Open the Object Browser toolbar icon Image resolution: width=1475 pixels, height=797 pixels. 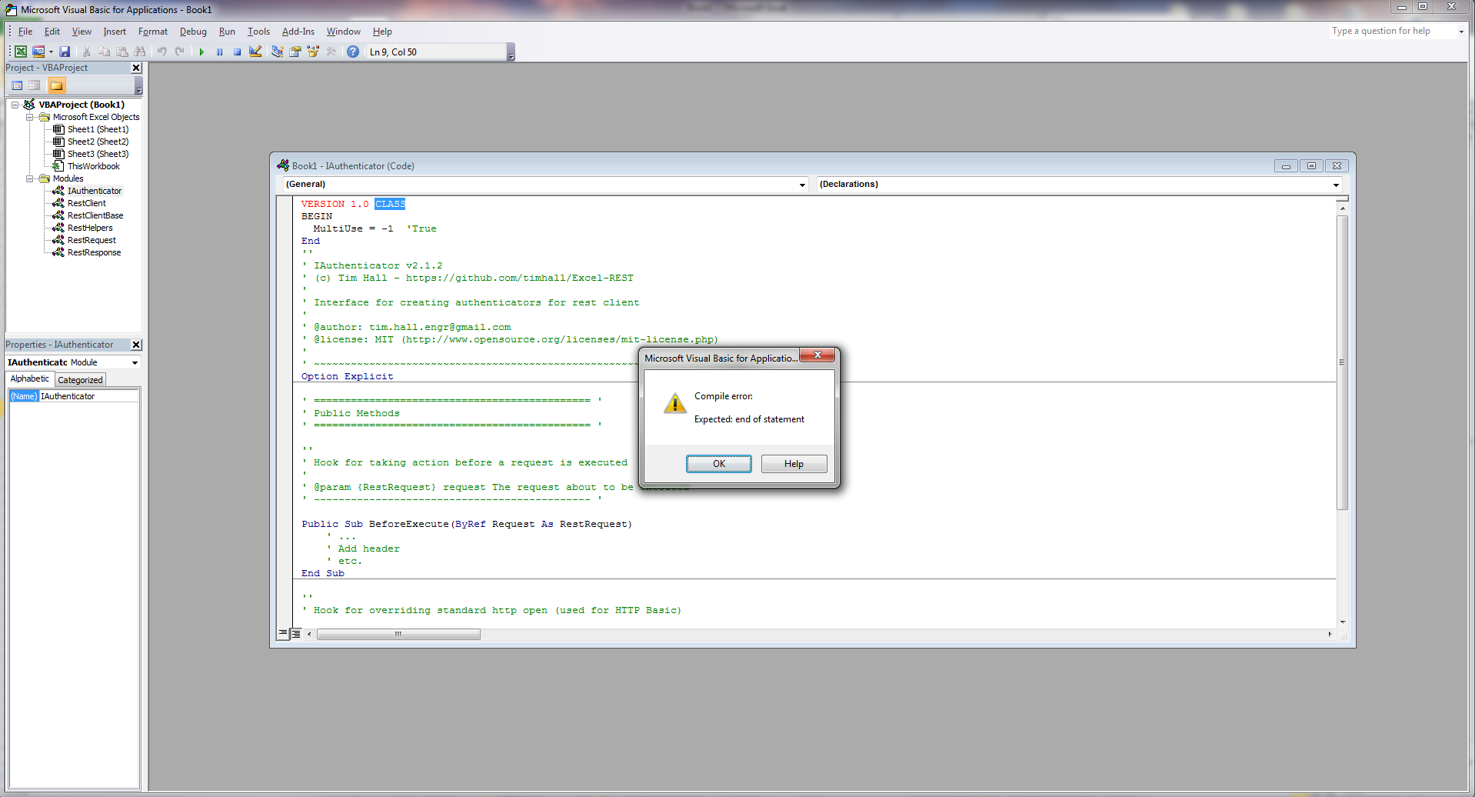[313, 52]
